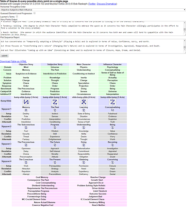Click the Resolve Change row
This screenshot has width=186, height=209.
(x=98, y=177)
